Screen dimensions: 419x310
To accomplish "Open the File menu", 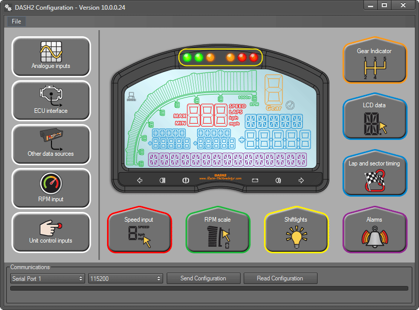I will pyautogui.click(x=16, y=21).
